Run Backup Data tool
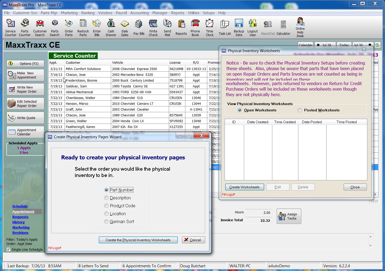Viewport: 385px width, 271px height. (239, 27)
